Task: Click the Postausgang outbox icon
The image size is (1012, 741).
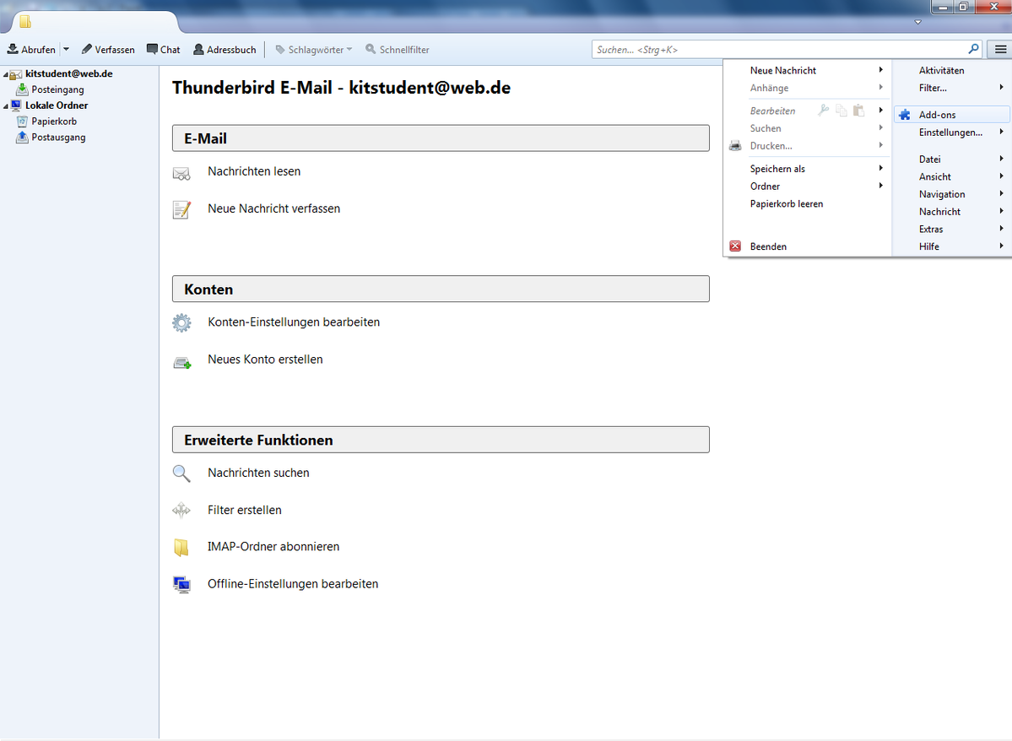Action: click(22, 137)
